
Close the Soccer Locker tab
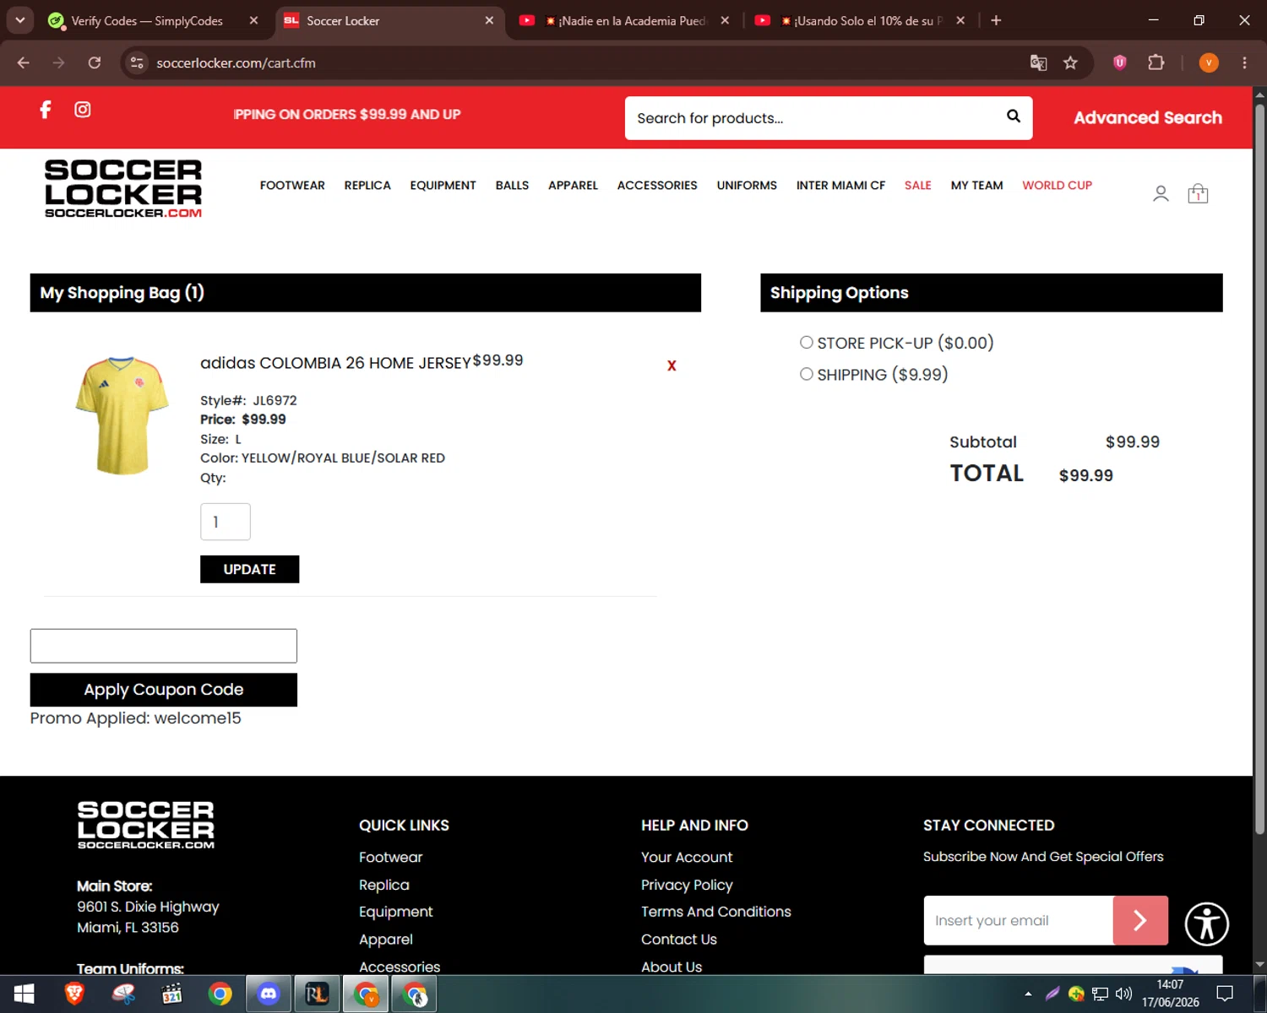click(x=489, y=20)
